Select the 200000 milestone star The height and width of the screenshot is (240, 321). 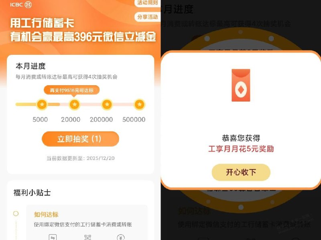pos(107,104)
